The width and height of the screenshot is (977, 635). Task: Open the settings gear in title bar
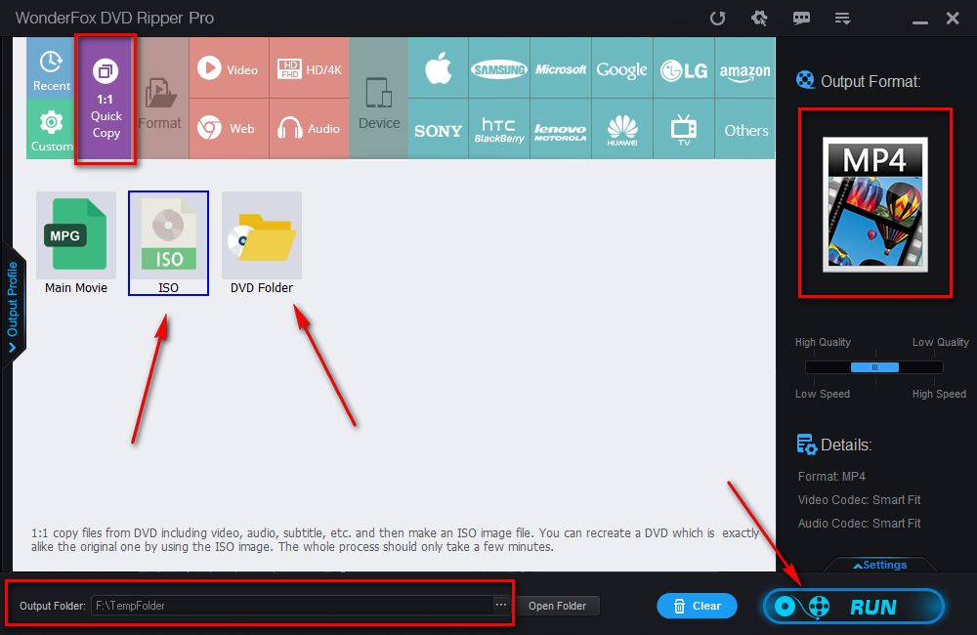click(x=759, y=18)
